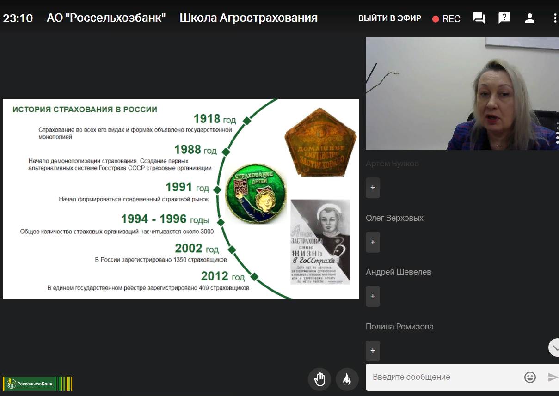Viewport: 559px width, 396px height.
Task: Click the webinar title Школа Агрострахования
Action: tap(248, 18)
